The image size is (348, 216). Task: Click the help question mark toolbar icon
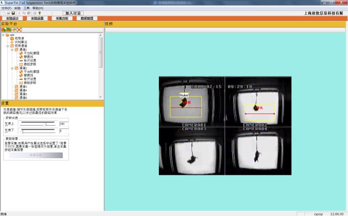[40, 13]
